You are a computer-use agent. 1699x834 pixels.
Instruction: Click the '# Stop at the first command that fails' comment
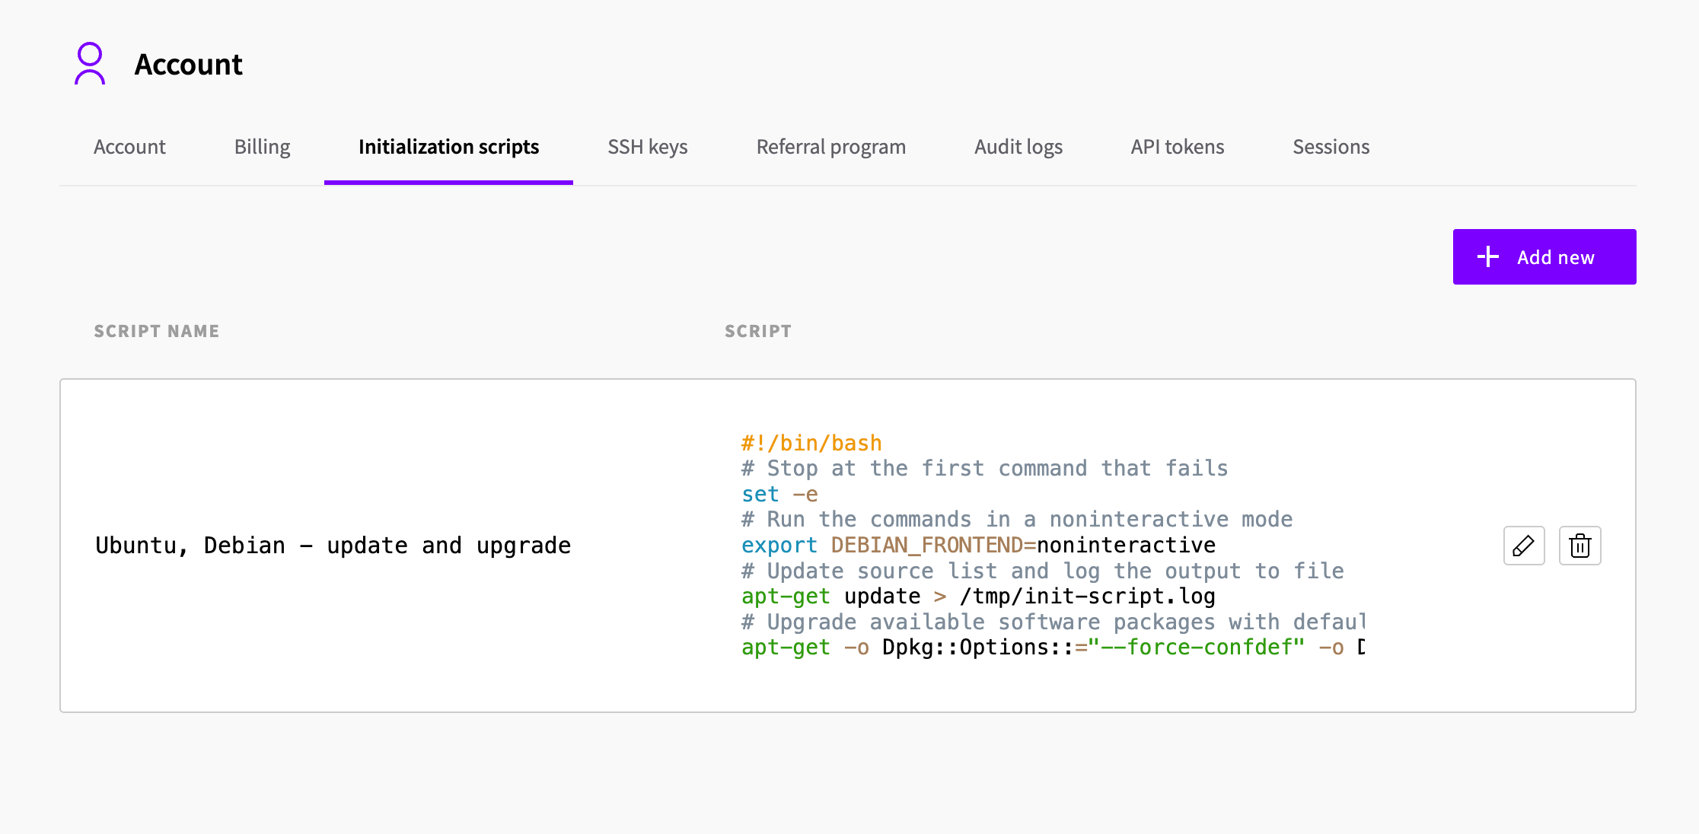(x=985, y=468)
